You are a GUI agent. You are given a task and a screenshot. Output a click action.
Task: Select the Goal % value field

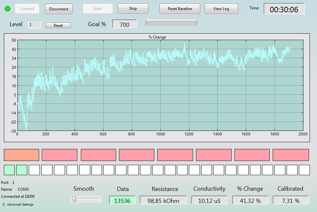pyautogui.click(x=125, y=24)
